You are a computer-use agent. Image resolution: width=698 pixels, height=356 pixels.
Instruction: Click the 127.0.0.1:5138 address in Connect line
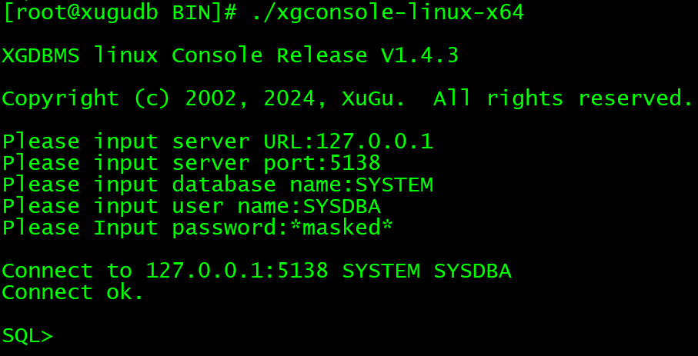tap(237, 271)
